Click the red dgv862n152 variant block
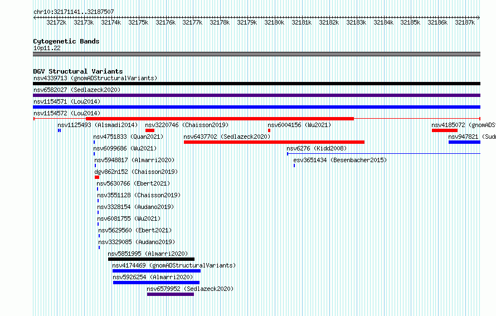 [x=97, y=177]
